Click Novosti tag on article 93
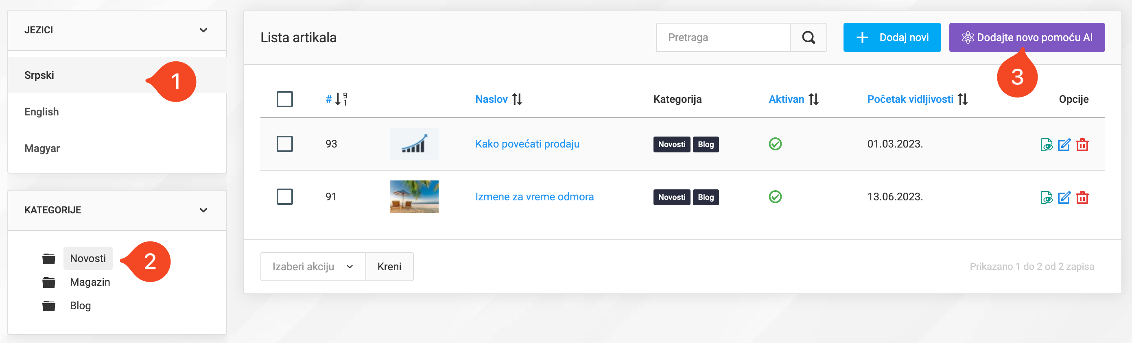 coord(671,144)
